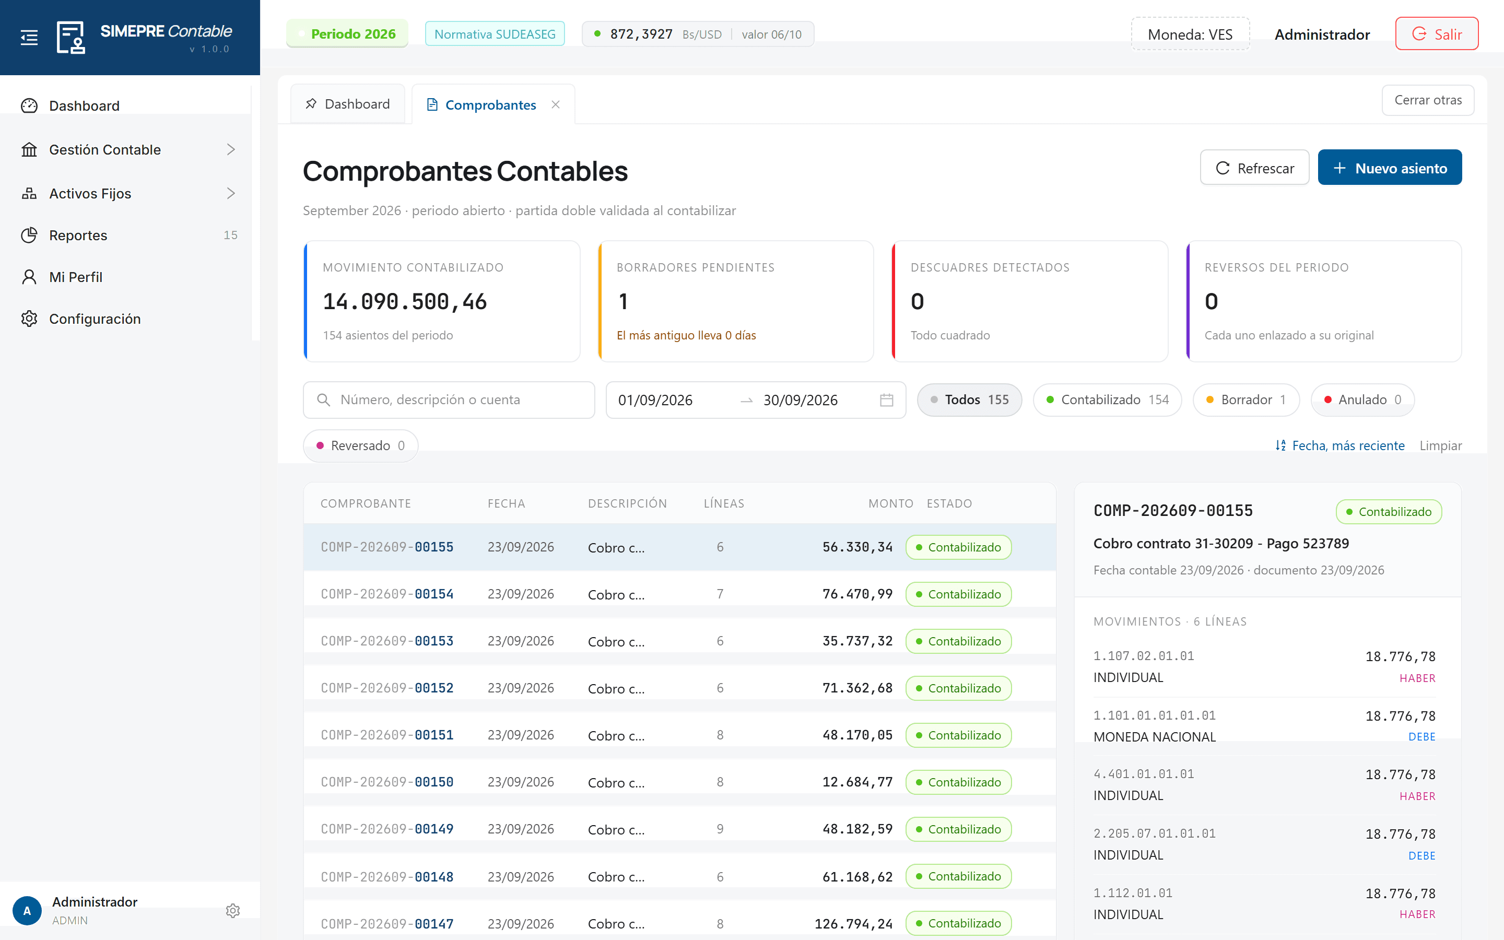The image size is (1504, 940).
Task: Click the Periodo 2026 badge
Action: [347, 33]
